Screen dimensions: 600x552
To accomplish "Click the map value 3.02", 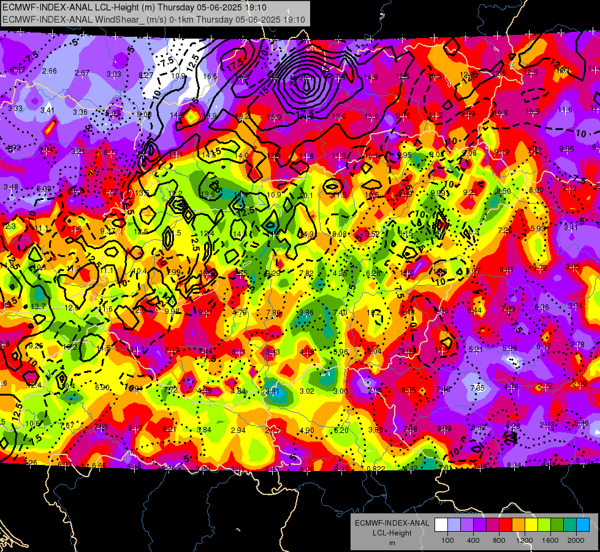I will pos(307,391).
